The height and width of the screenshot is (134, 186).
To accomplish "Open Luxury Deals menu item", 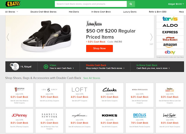I will coord(130,12).
